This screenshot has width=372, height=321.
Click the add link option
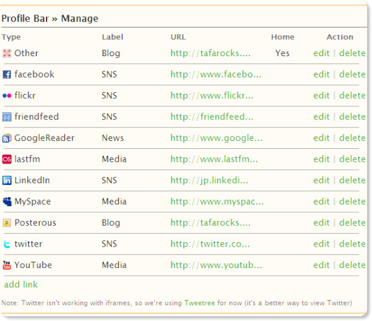21,284
